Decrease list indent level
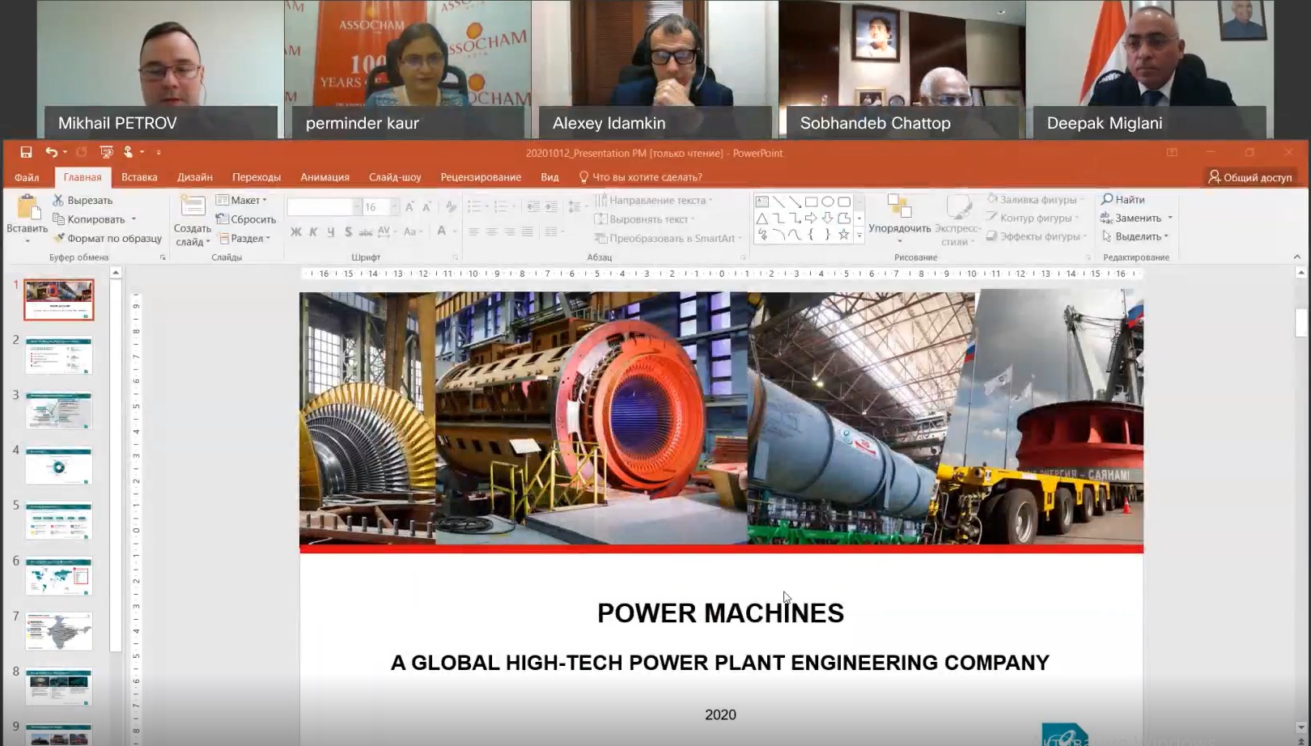The image size is (1311, 746). [533, 207]
